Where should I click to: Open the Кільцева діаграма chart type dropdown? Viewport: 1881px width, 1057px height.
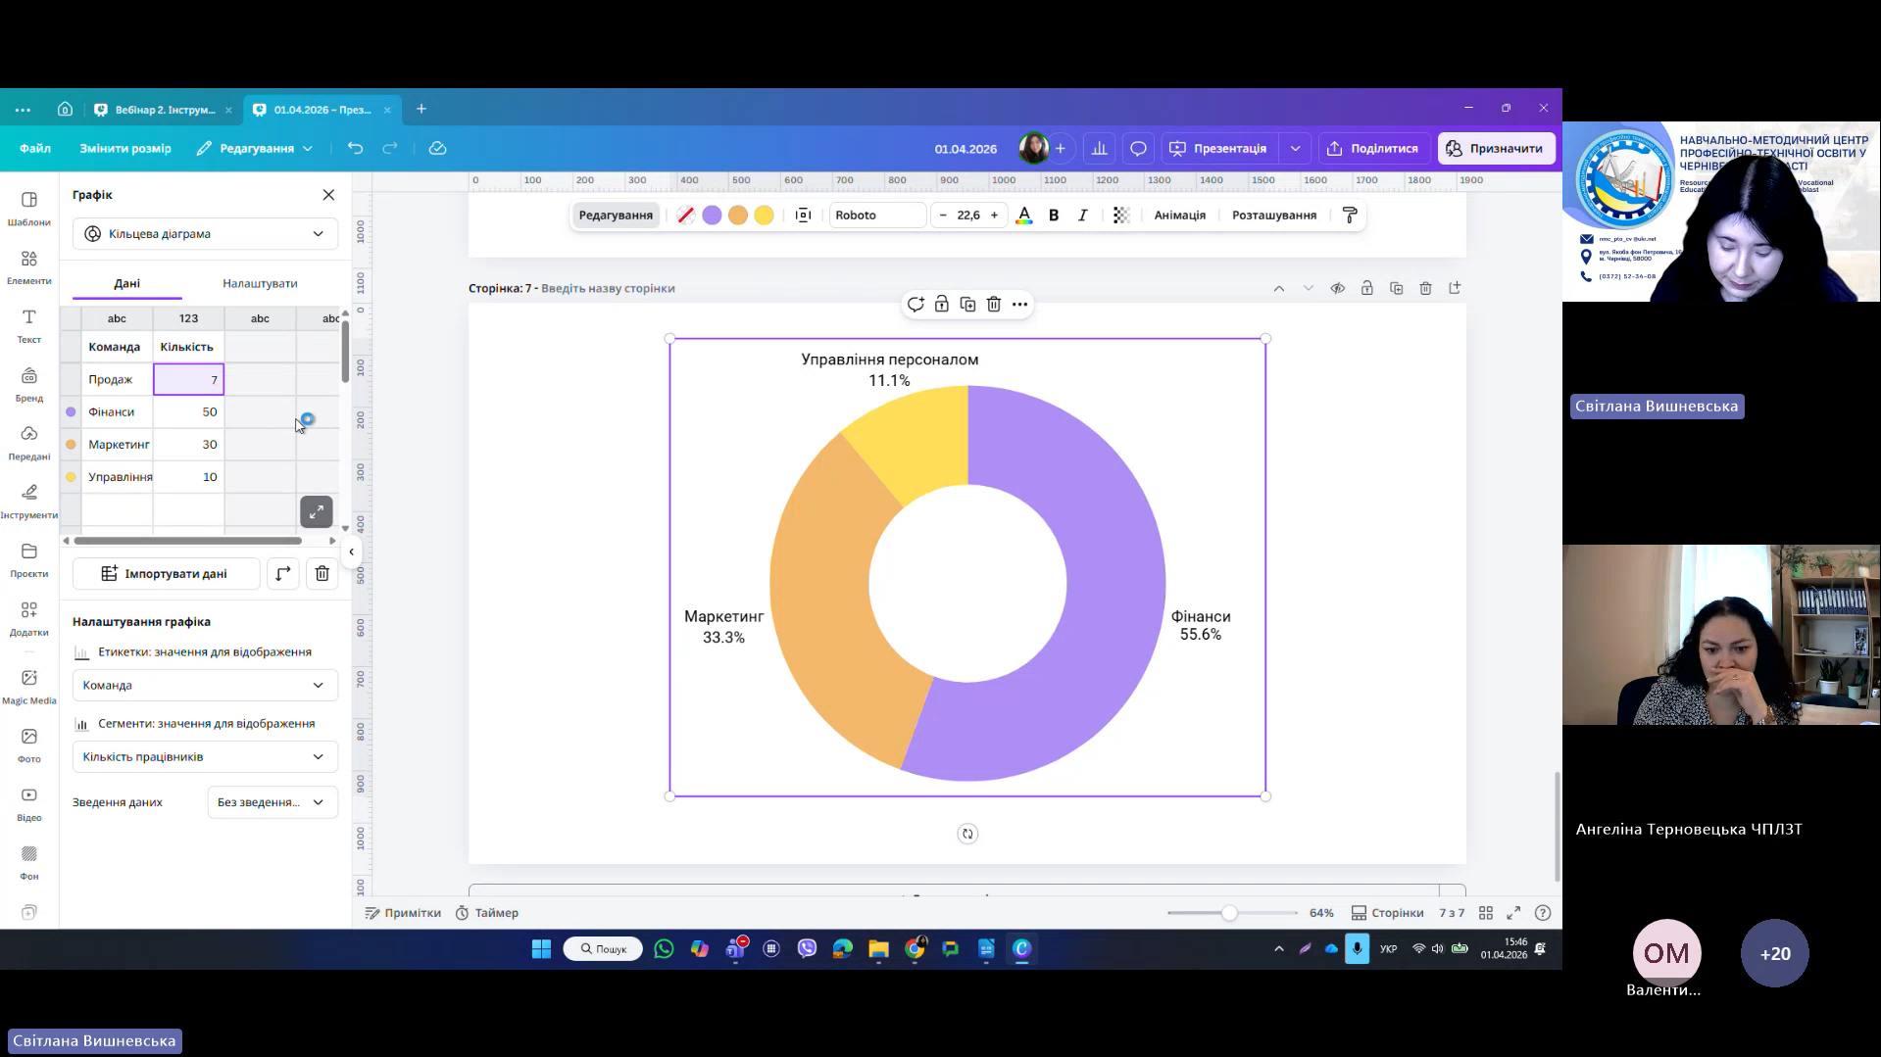point(205,234)
